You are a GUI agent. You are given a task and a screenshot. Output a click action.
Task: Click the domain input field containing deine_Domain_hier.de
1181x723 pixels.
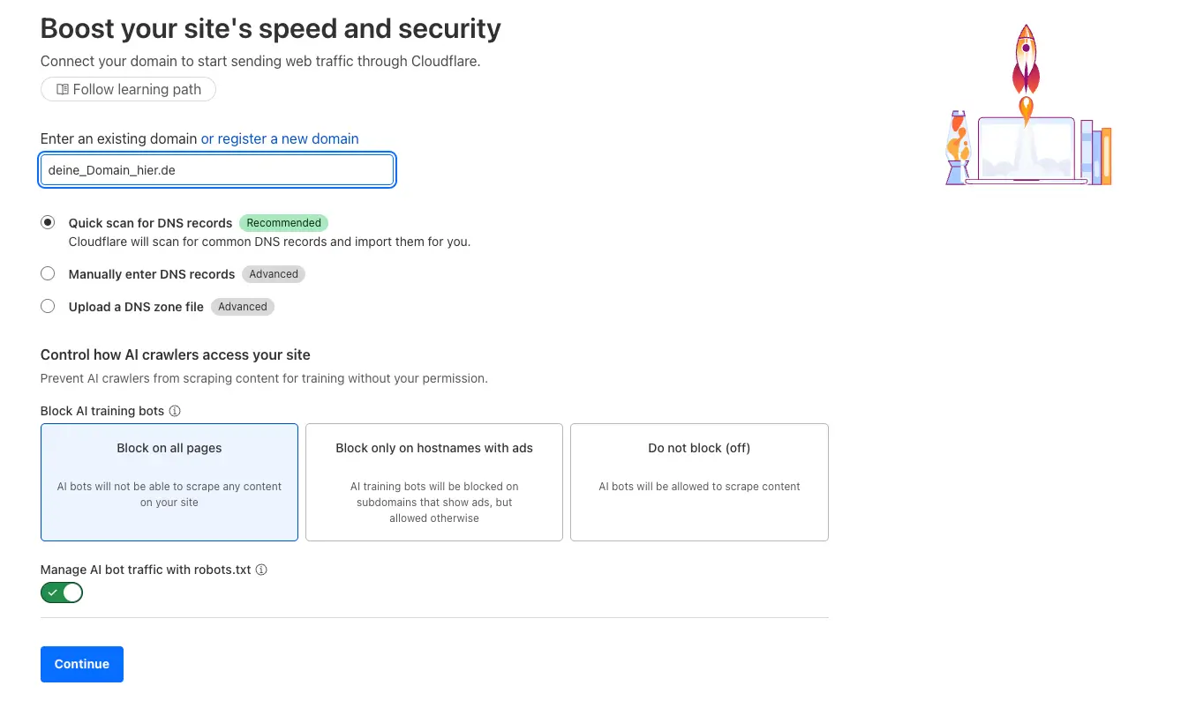tap(217, 169)
